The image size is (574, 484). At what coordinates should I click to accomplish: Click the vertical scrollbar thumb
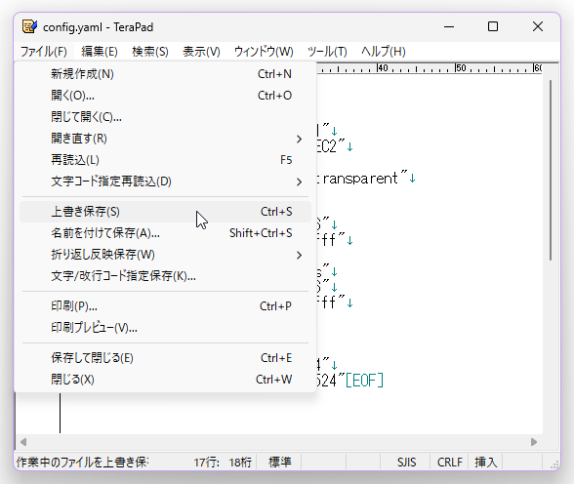tap(551, 171)
